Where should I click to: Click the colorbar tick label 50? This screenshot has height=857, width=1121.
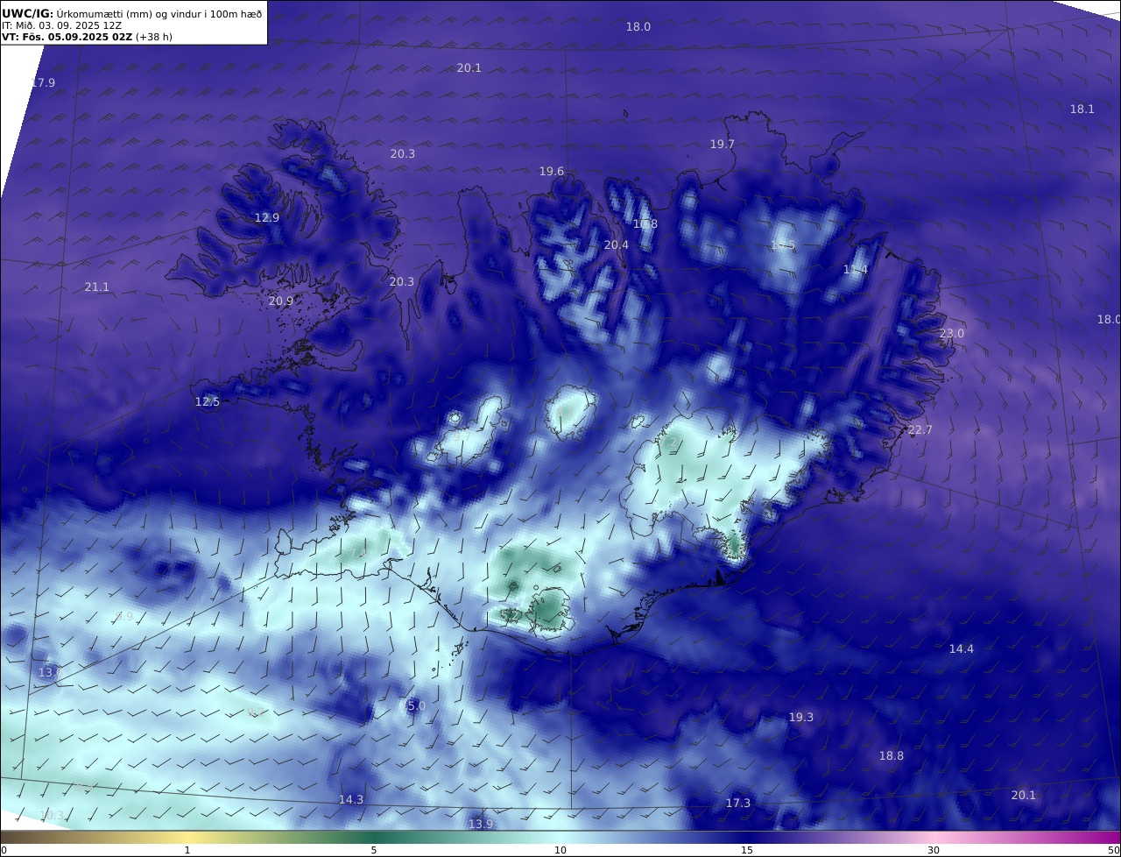click(x=1114, y=850)
